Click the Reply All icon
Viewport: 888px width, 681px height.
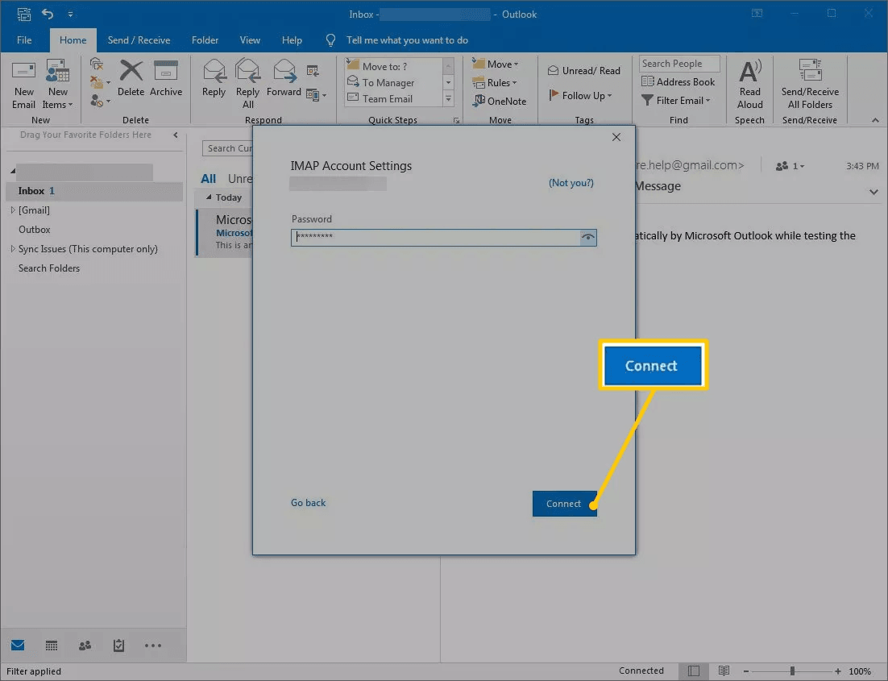[247, 83]
